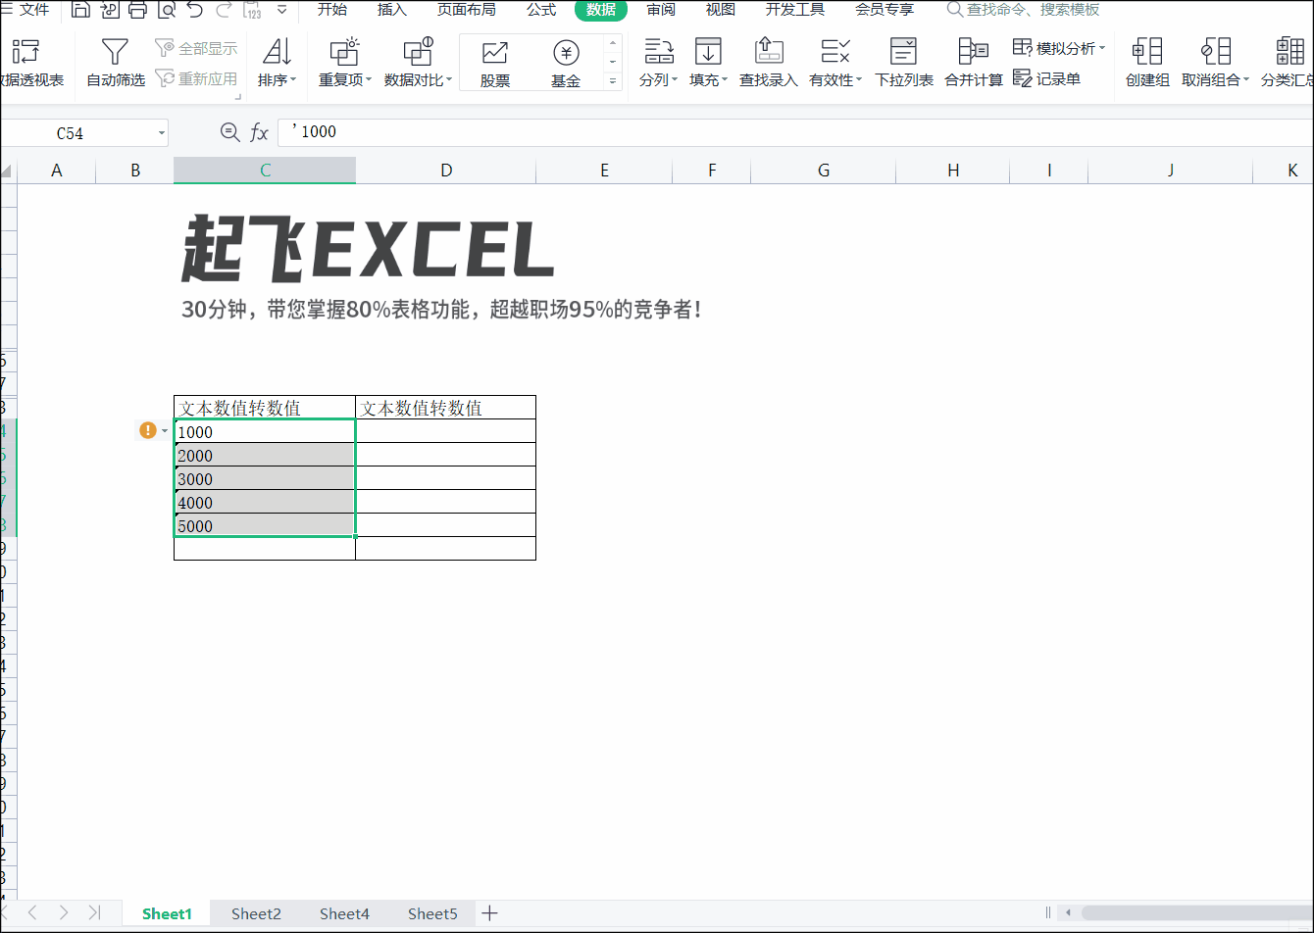Click the Undo arrow icon
Image resolution: width=1314 pixels, height=933 pixels.
(194, 10)
